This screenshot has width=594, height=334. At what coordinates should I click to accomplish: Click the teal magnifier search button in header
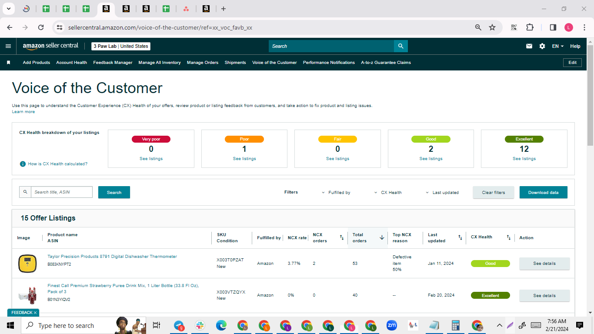click(400, 46)
